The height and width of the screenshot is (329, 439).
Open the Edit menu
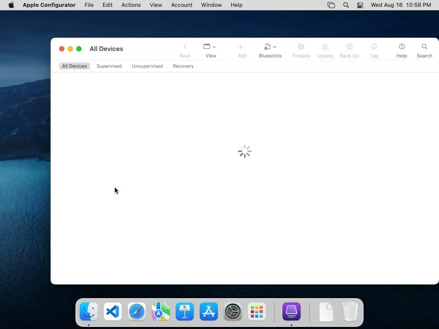(x=108, y=5)
